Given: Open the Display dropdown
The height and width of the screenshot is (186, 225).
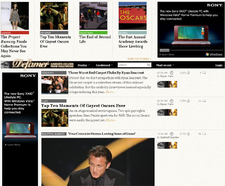Looking at the screenshot, I should pyautogui.click(x=83, y=65).
